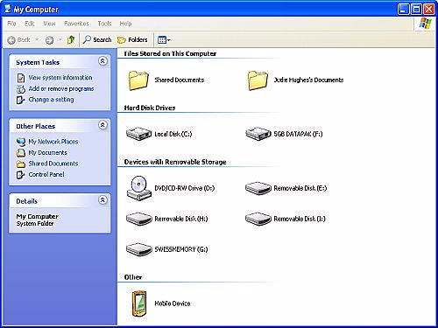Collapse the System Tasks panel
This screenshot has width=438, height=328.
coord(102,61)
